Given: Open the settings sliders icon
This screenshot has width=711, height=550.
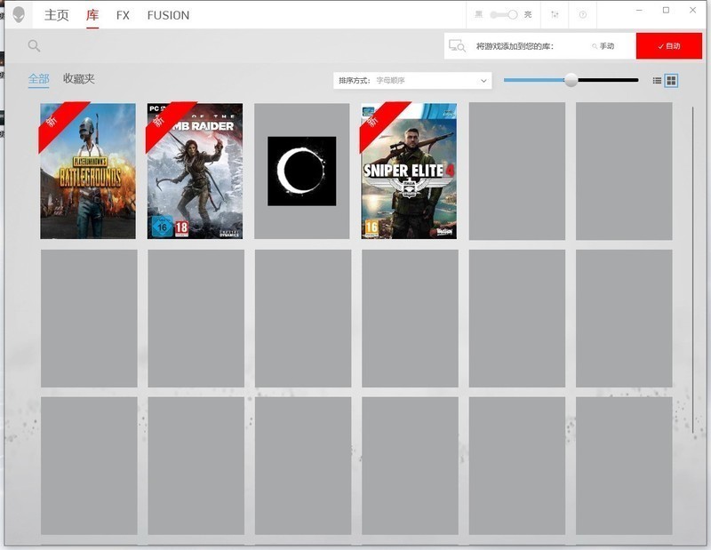Looking at the screenshot, I should [555, 15].
